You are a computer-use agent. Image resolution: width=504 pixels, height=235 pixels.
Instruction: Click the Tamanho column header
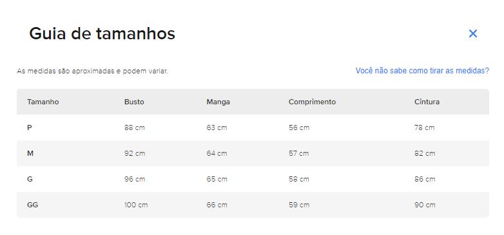[x=43, y=102]
